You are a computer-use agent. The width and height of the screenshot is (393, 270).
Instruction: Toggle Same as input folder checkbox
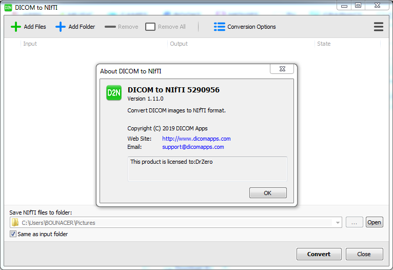13,234
